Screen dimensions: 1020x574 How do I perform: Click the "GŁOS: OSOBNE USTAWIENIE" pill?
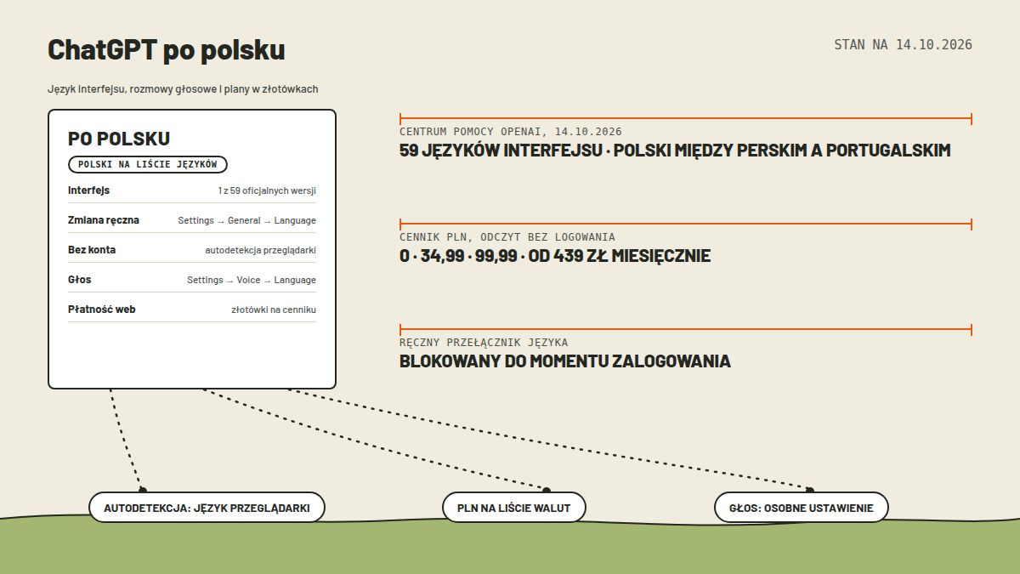(x=802, y=508)
